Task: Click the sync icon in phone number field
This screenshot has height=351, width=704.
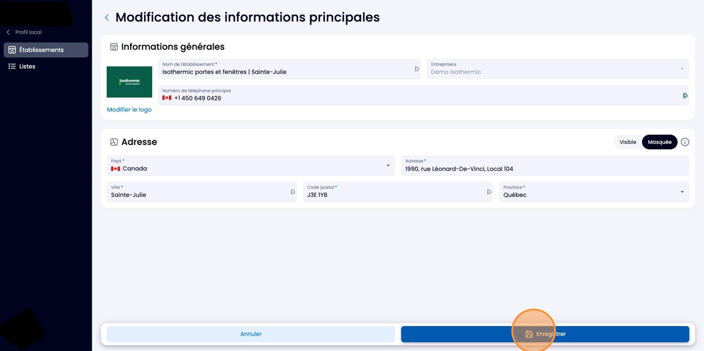Action: 685,95
